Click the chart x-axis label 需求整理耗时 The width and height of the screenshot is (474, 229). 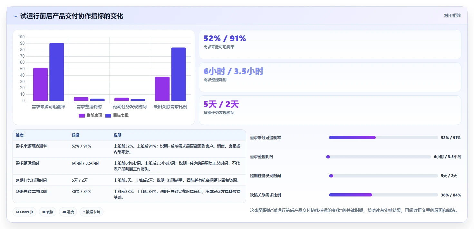tap(89, 107)
